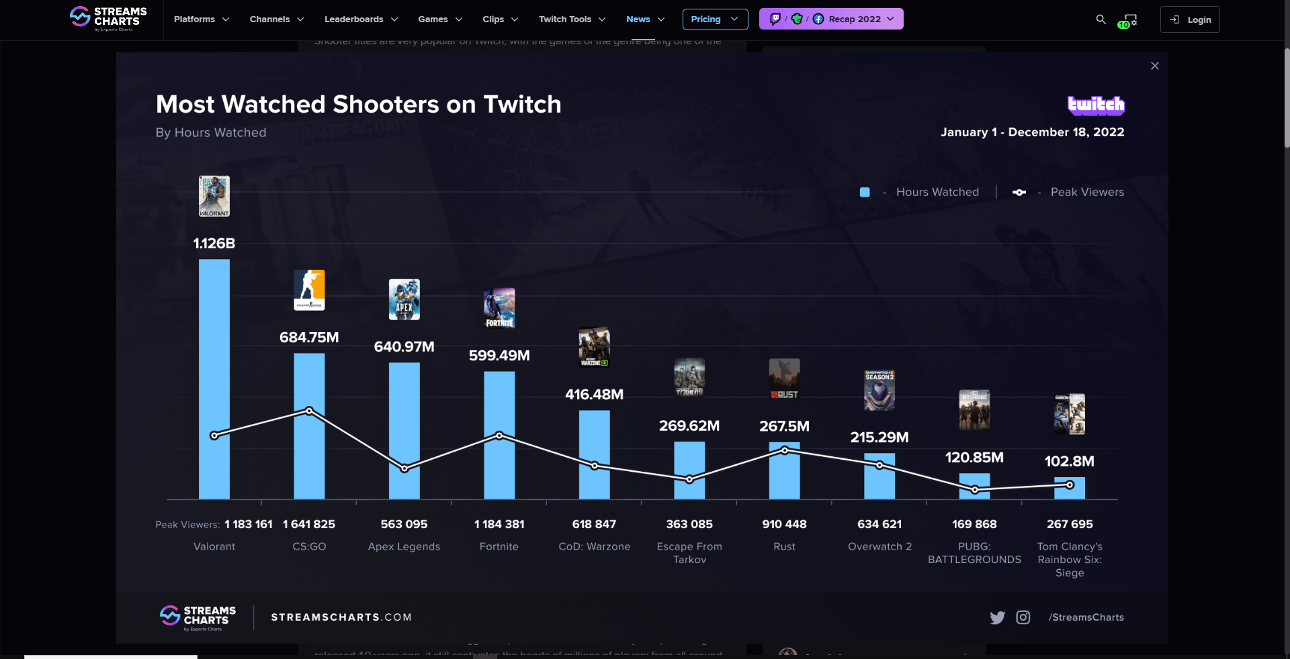The width and height of the screenshot is (1290, 659).
Task: Expand the Platforms dropdown menu
Action: (202, 19)
